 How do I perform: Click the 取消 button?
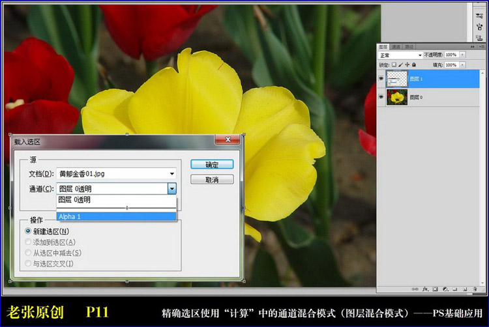coord(212,179)
